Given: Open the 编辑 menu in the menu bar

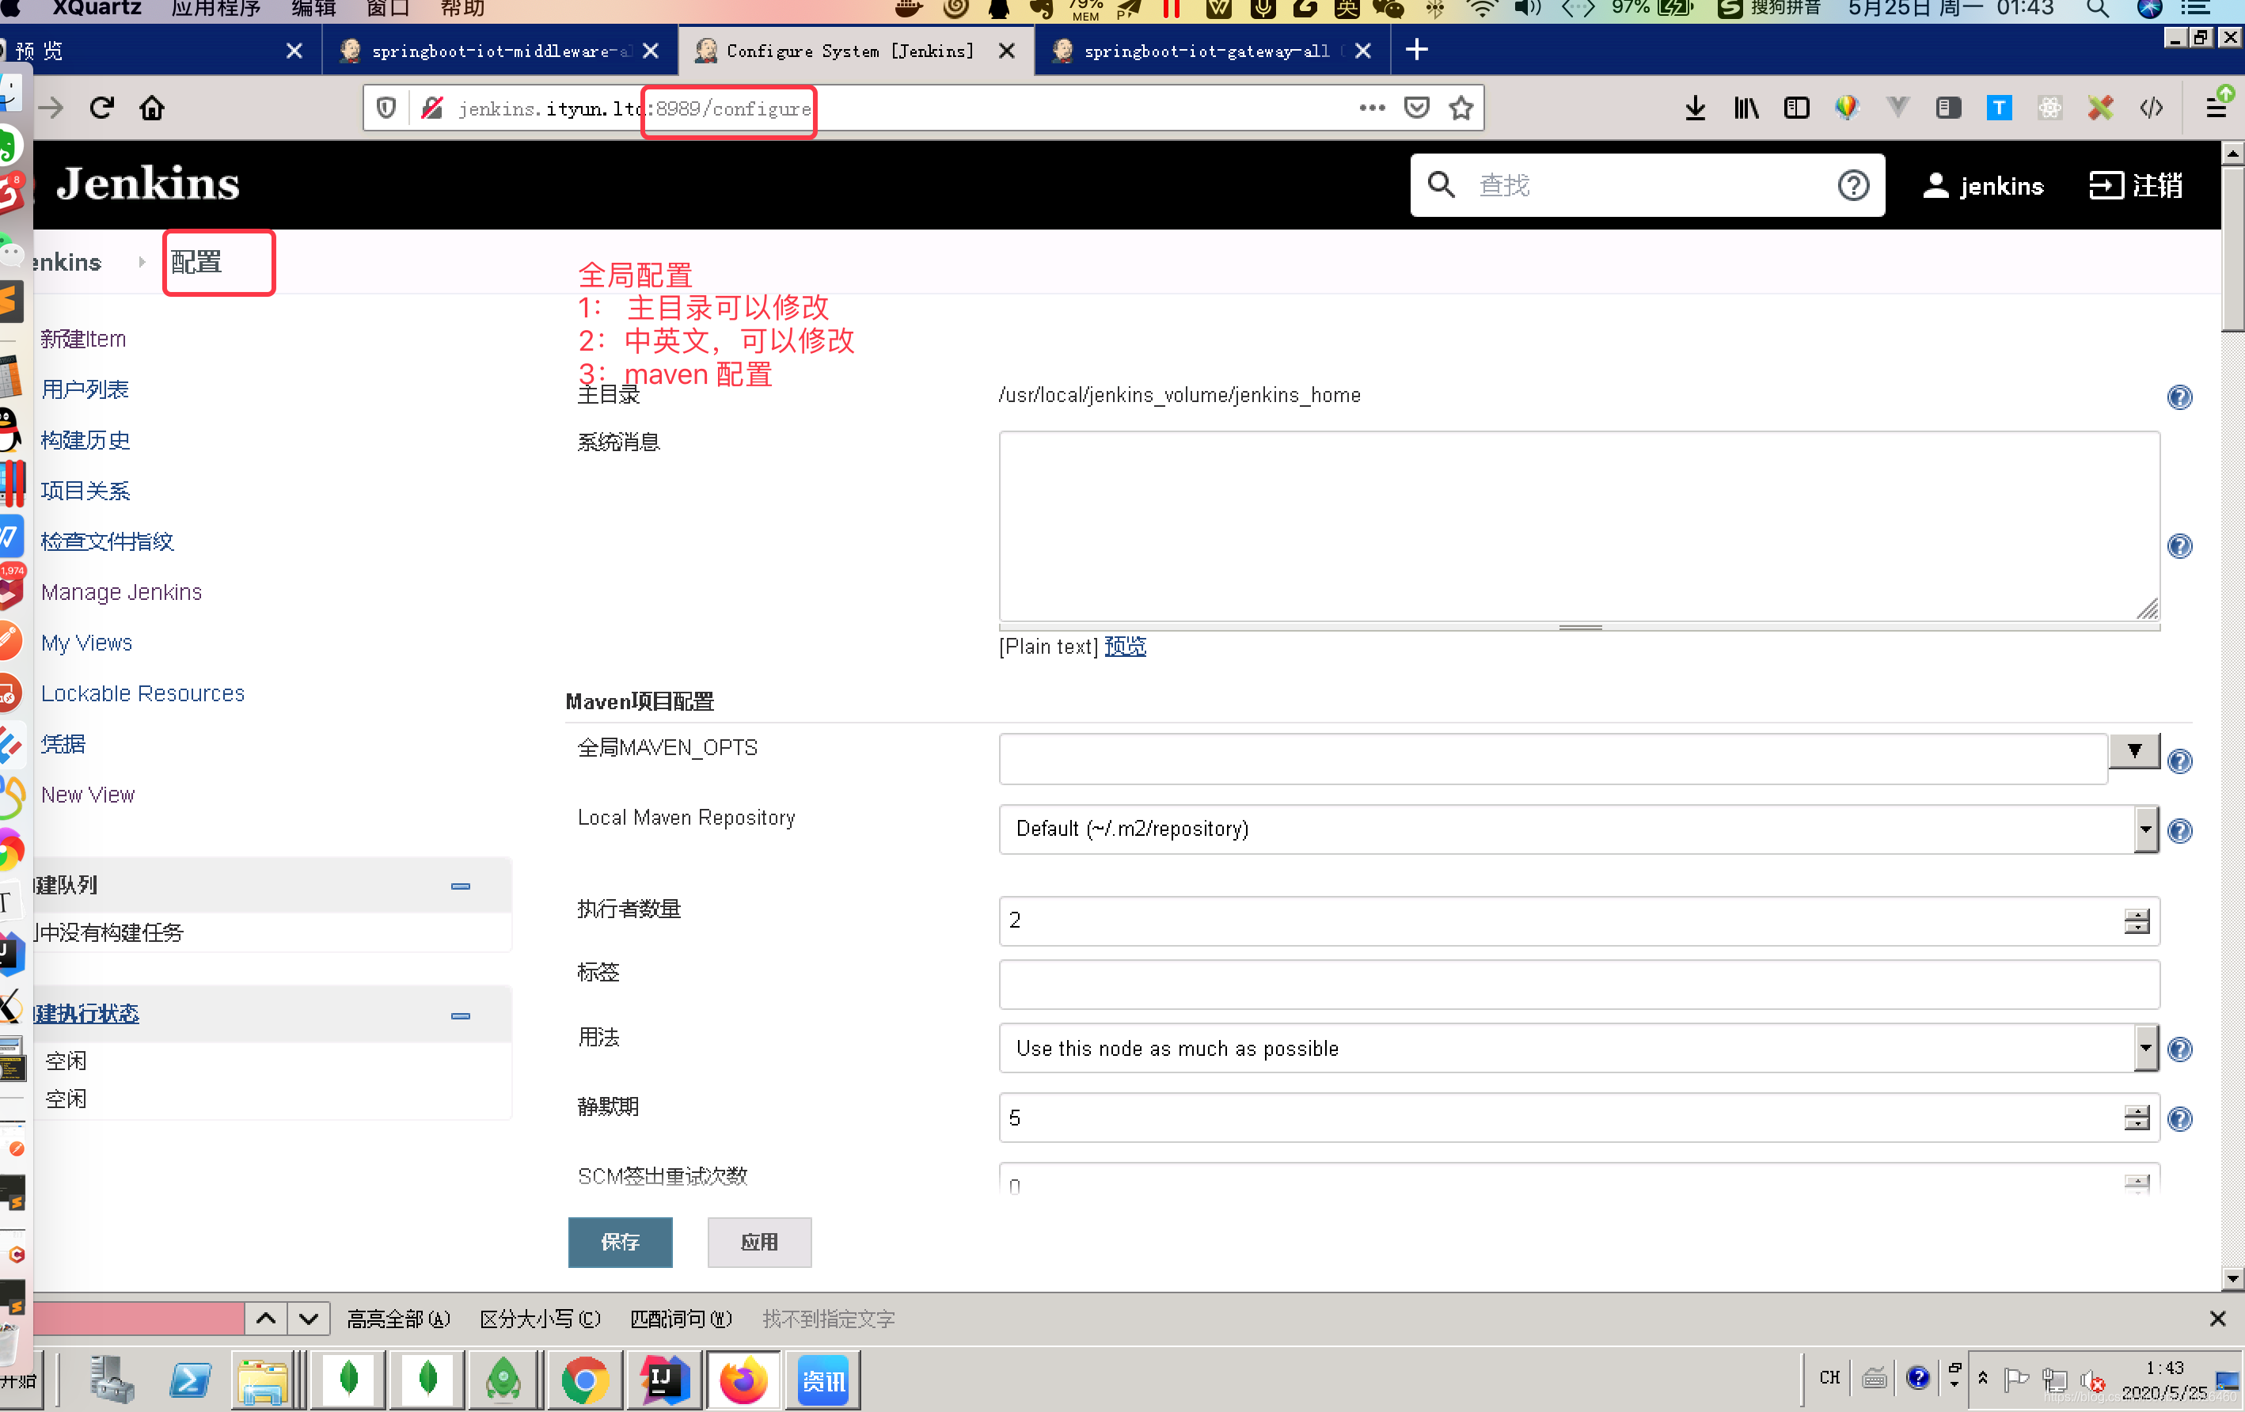Looking at the screenshot, I should pos(313,9).
